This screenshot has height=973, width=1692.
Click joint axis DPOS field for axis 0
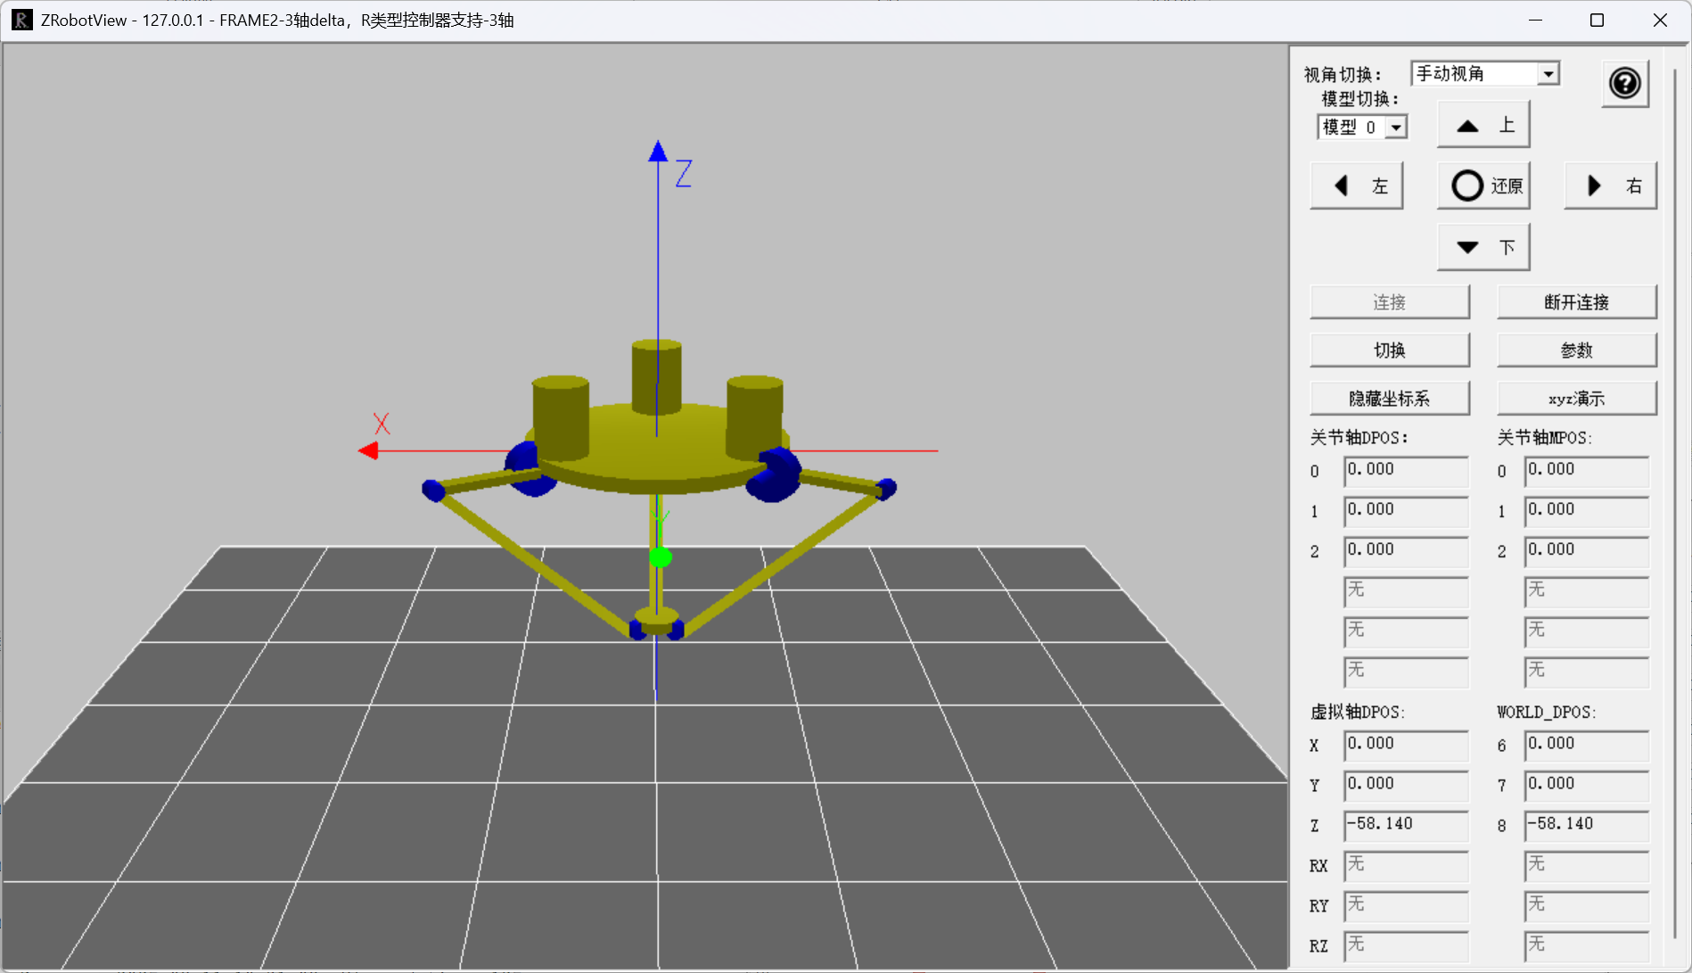(1405, 471)
